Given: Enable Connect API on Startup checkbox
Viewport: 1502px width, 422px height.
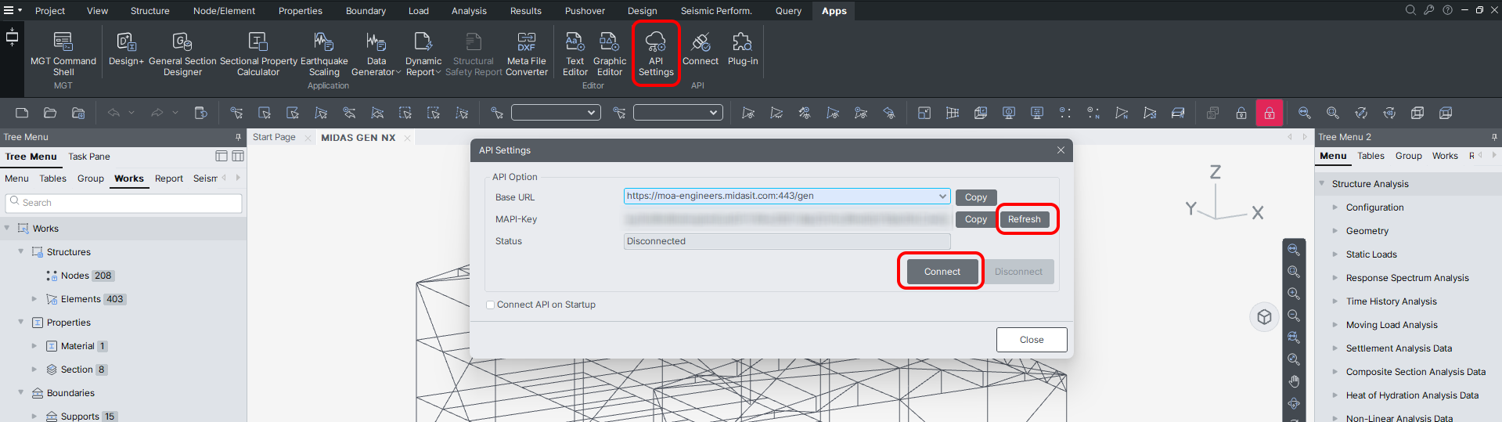Looking at the screenshot, I should coord(491,305).
